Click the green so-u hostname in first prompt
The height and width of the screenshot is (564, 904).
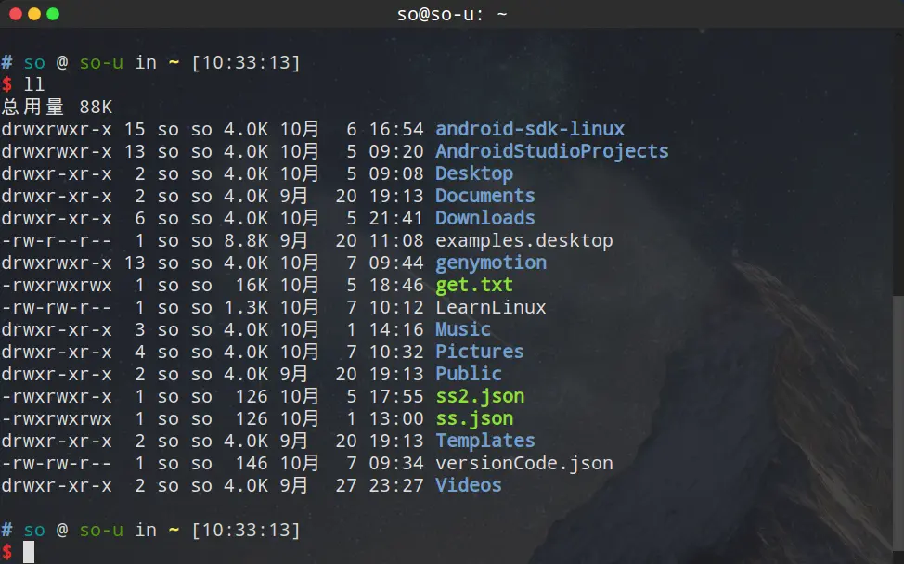pos(101,62)
